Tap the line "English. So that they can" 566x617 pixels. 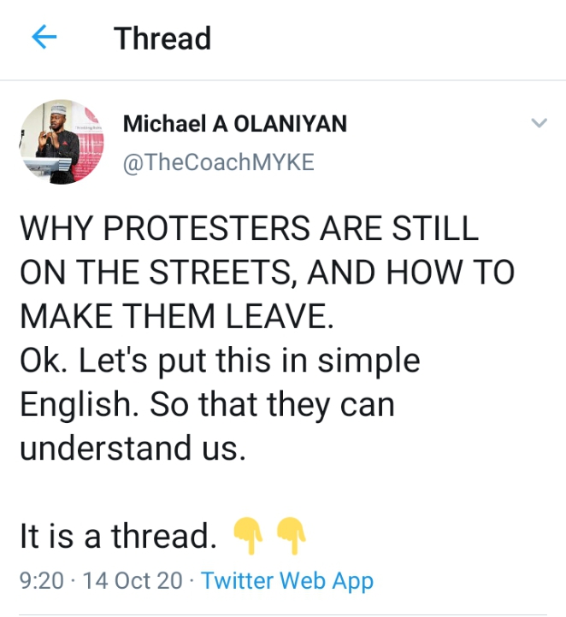pos(207,404)
